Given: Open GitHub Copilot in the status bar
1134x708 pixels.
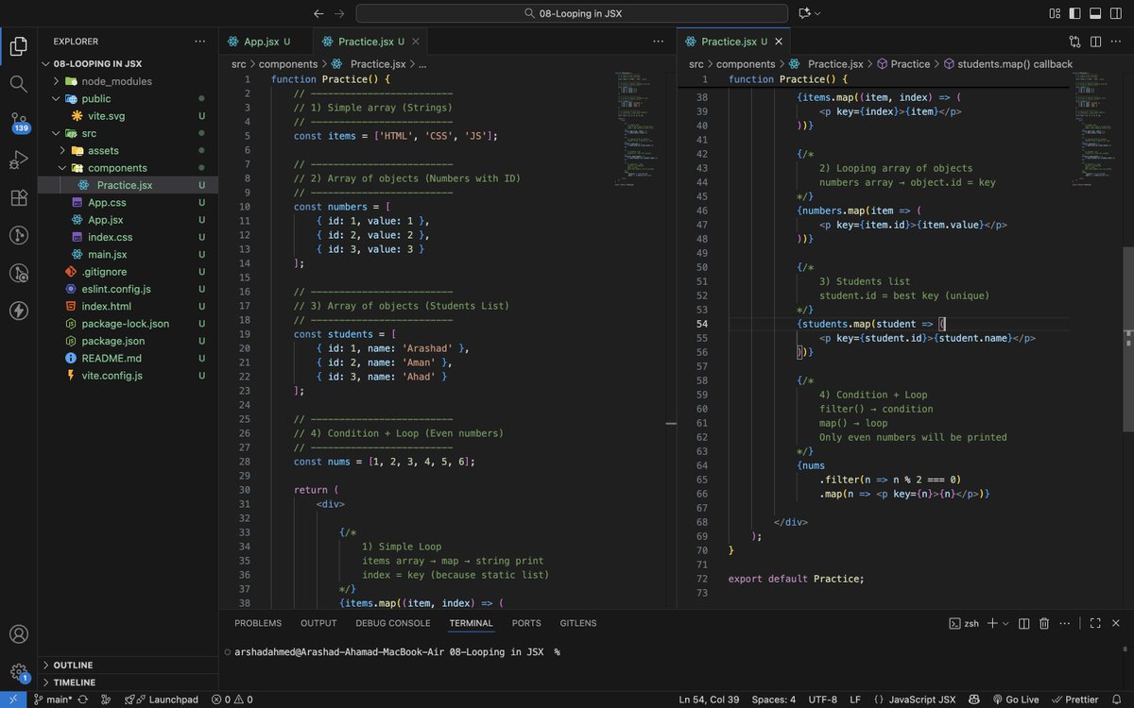Looking at the screenshot, I should (x=973, y=700).
